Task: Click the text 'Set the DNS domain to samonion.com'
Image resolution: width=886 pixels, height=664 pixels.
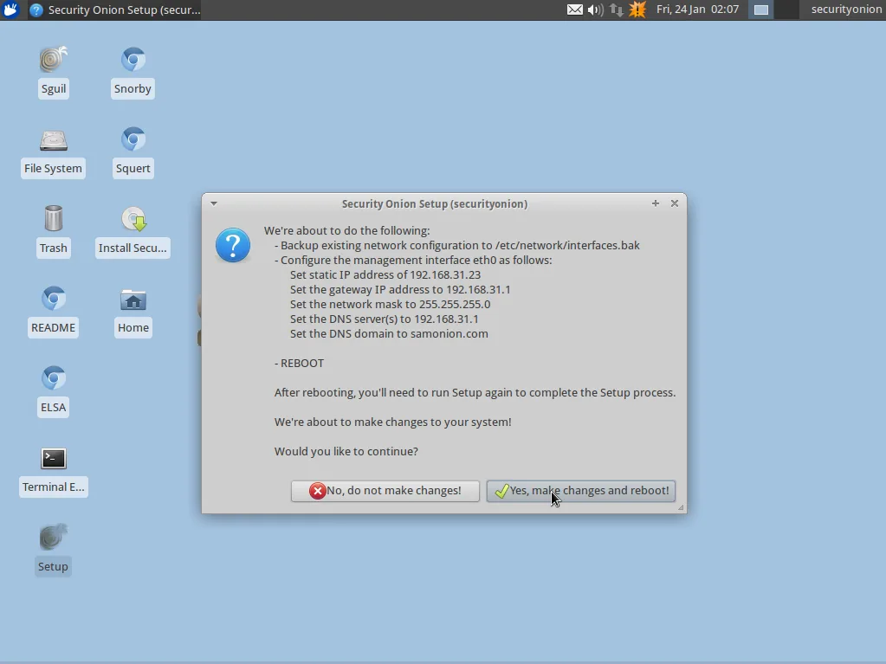Action: (x=389, y=333)
